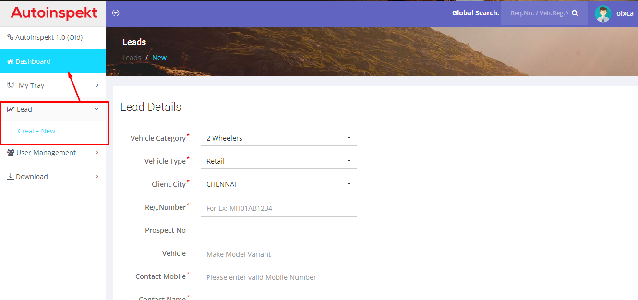
Task: Click the home icon beside Dashboard
Action: 10,61
